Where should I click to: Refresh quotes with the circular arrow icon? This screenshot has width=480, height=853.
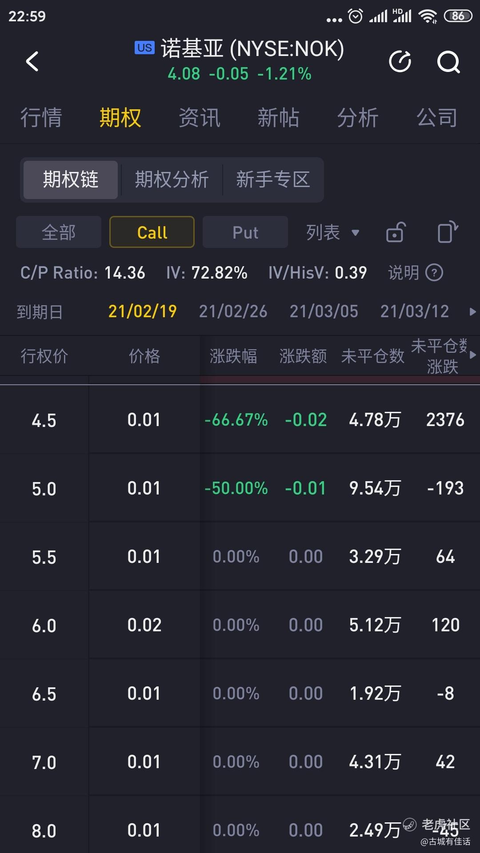point(400,61)
